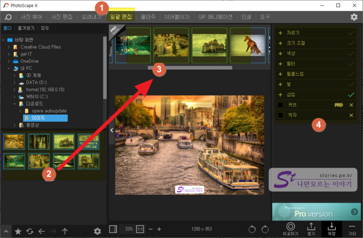Open the GIF 애니메이션 tab
Screen dimensions: 363x238
pyautogui.click(x=215, y=17)
